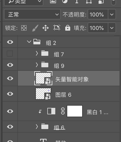Click the lock transparent pixels checkerboard icon

[24, 28]
